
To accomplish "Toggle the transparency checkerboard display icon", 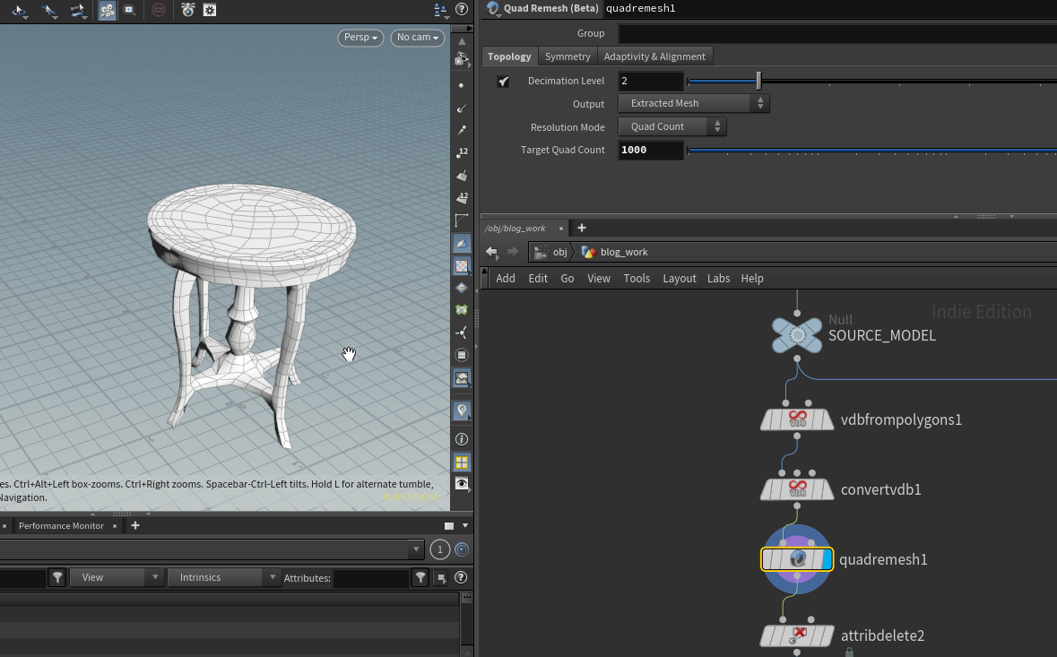I will pyautogui.click(x=462, y=266).
